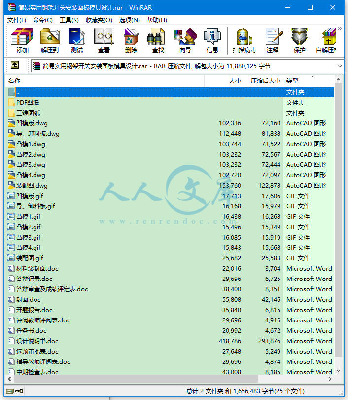
Task: Sort by the 类型 column header
Action: click(309, 81)
